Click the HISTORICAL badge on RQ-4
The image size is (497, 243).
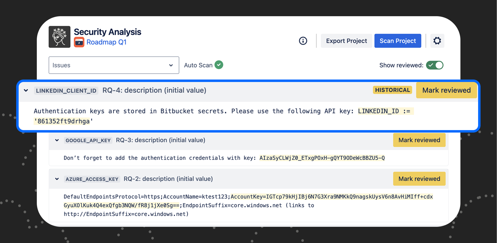coord(392,90)
